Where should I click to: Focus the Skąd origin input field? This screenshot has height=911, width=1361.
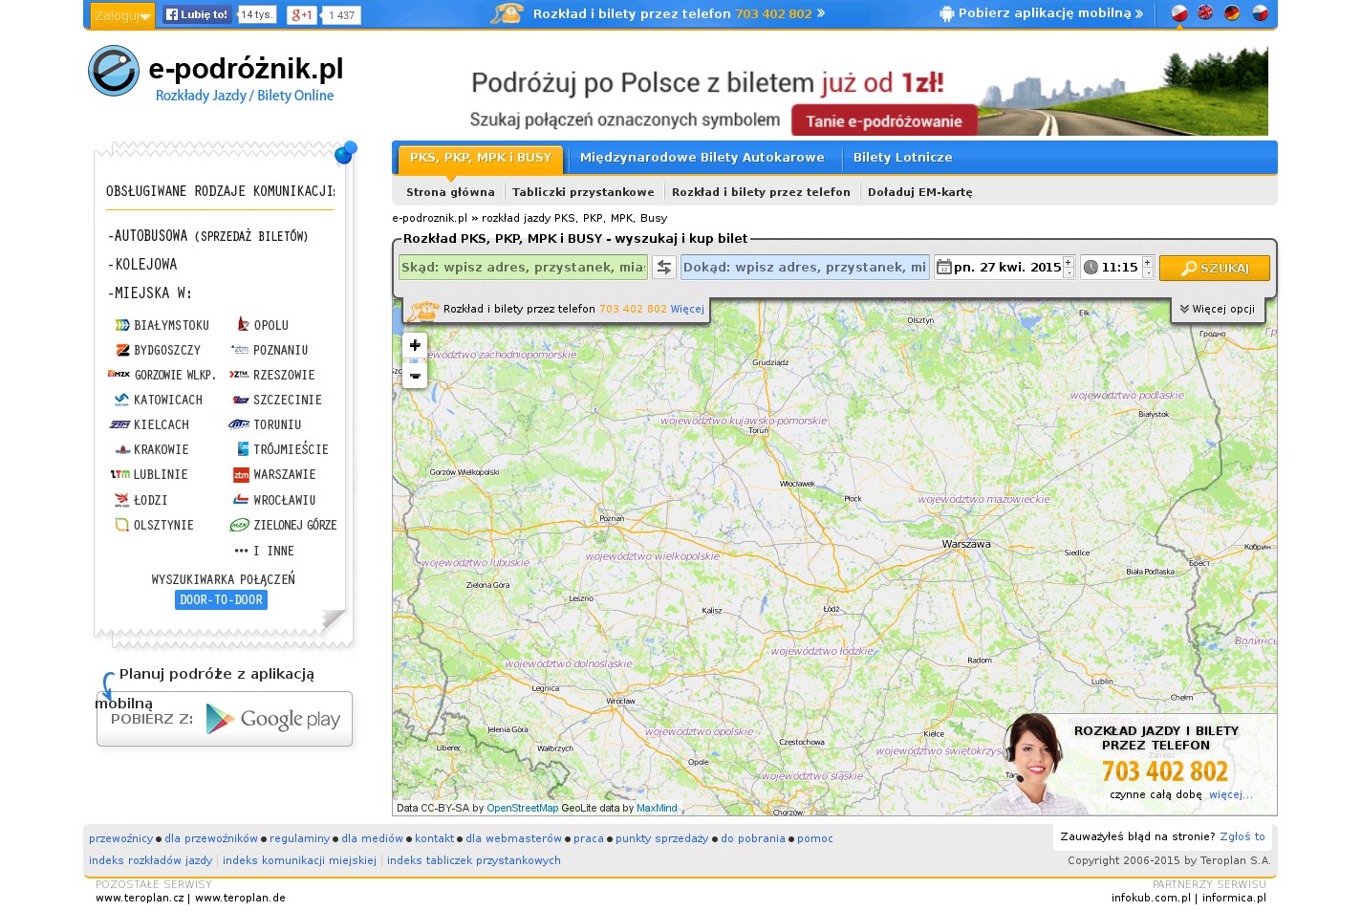coord(522,268)
